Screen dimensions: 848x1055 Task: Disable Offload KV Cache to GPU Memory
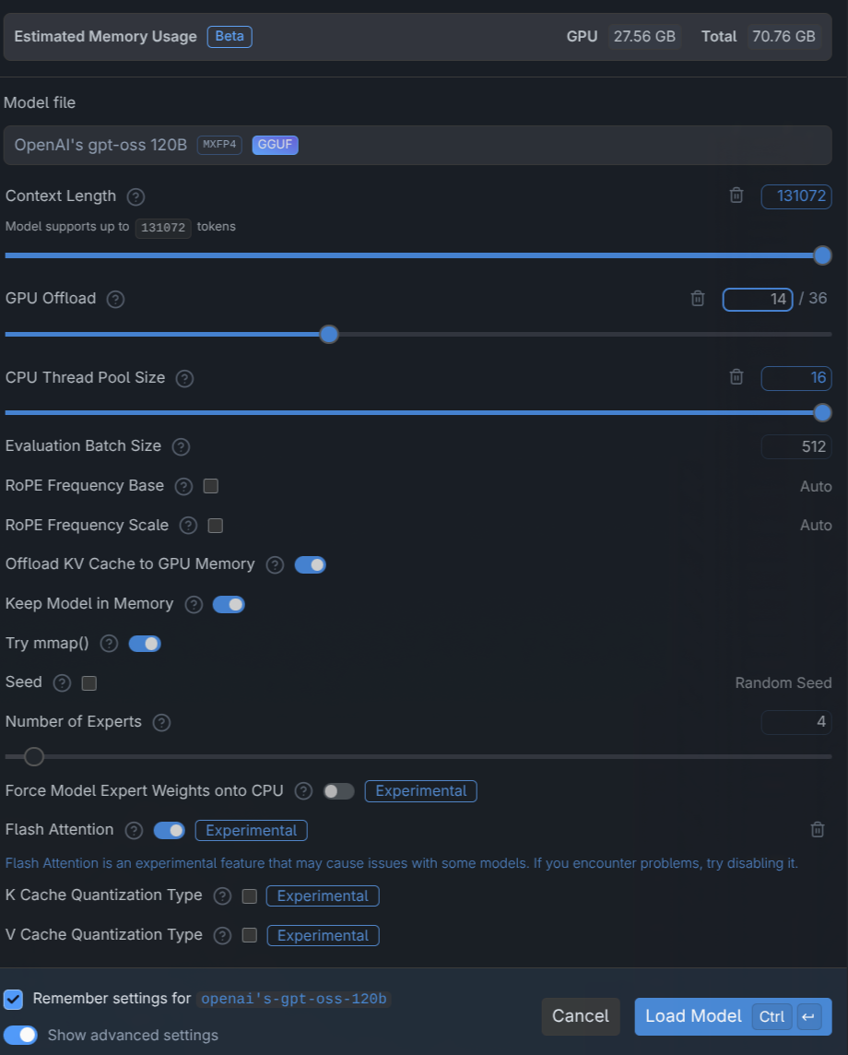coord(310,564)
